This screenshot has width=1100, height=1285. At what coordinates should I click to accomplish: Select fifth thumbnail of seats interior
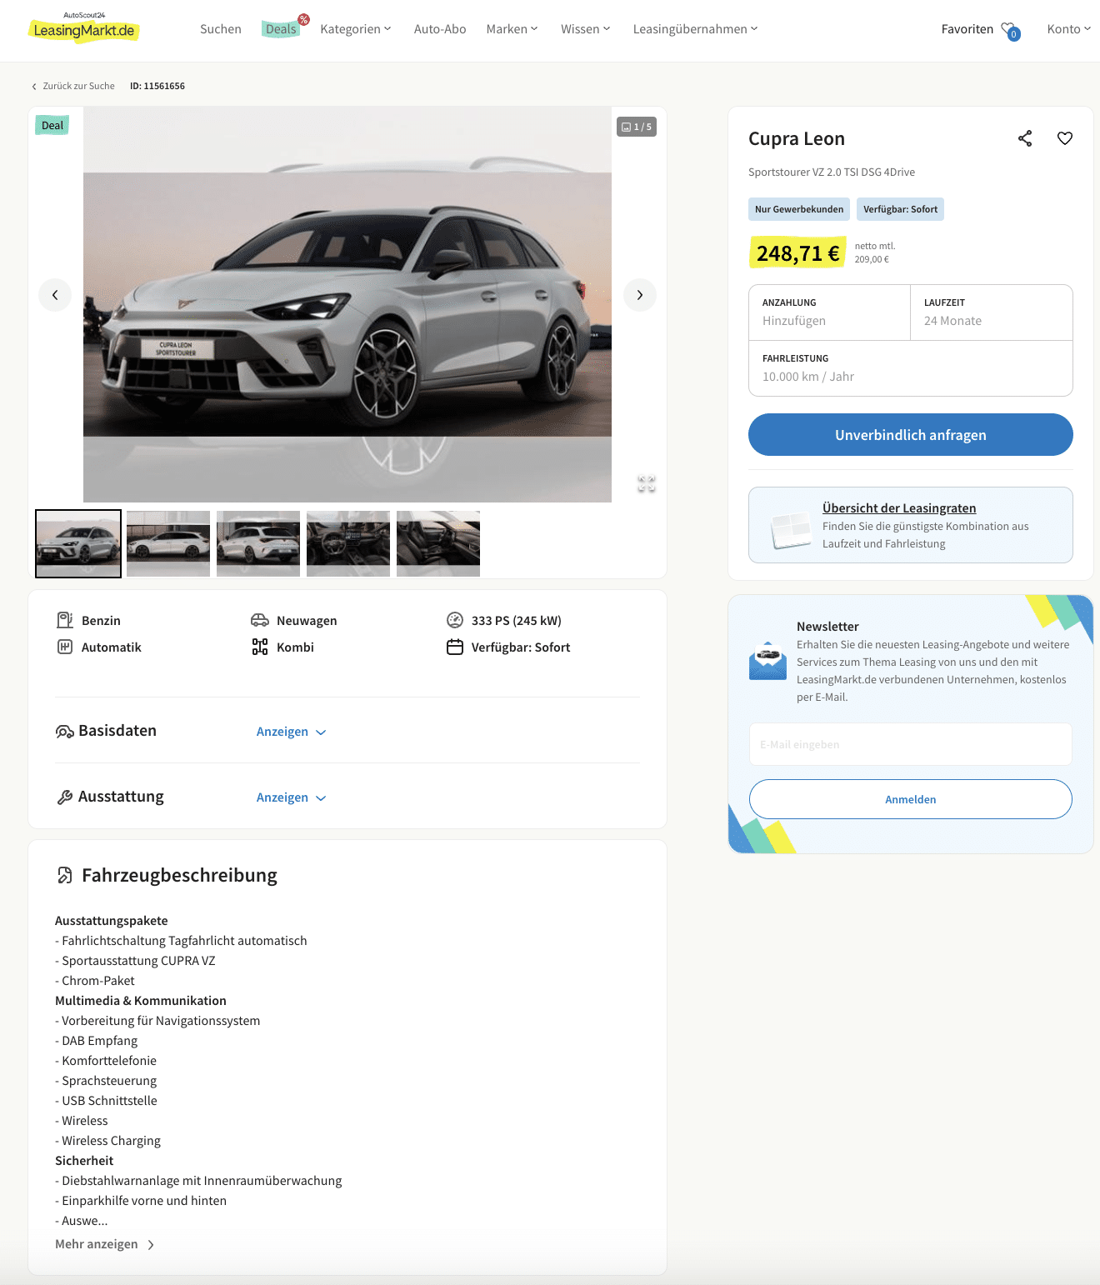tap(438, 543)
